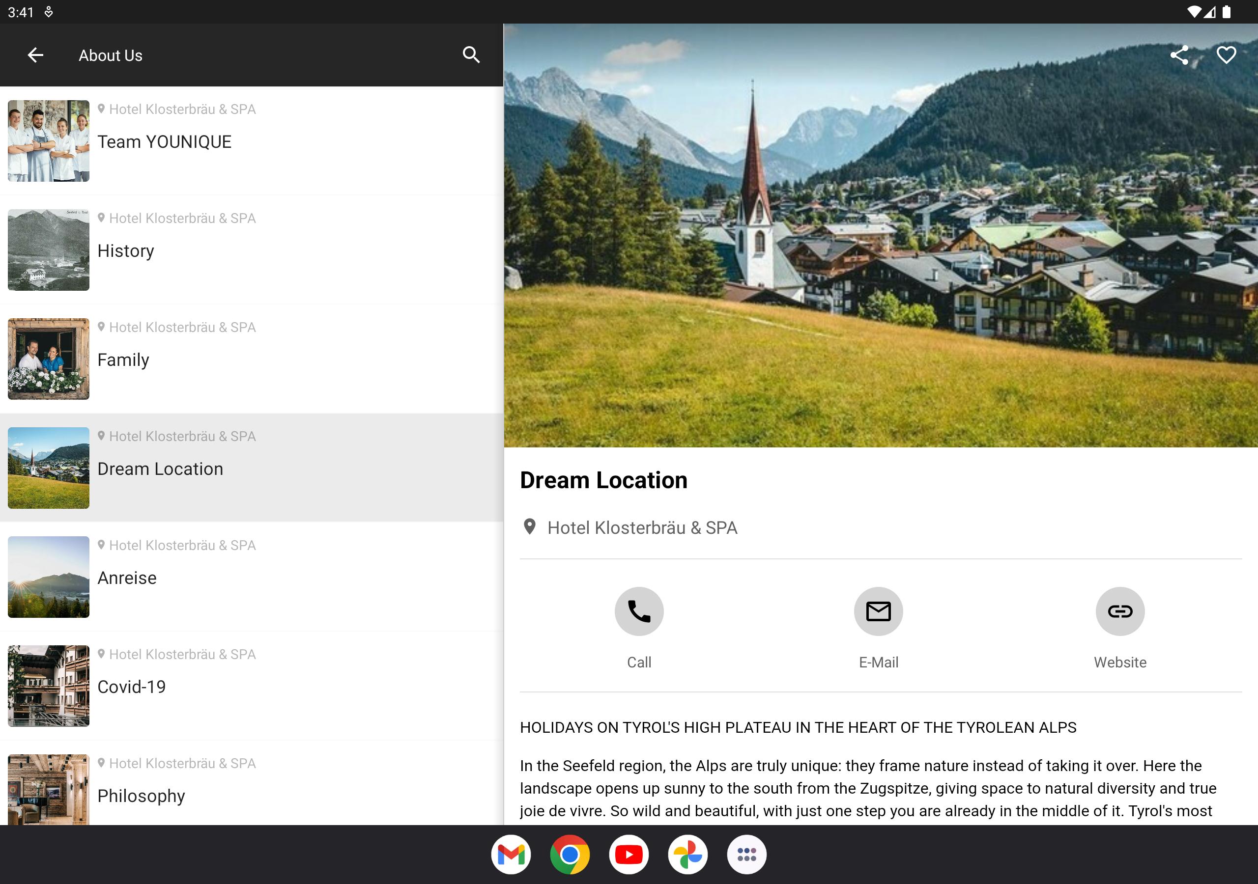This screenshot has height=884, width=1258.
Task: Click the Website label
Action: click(1120, 662)
